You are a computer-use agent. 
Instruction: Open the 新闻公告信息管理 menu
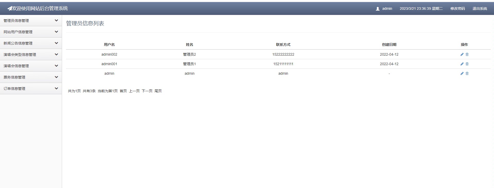click(x=31, y=43)
